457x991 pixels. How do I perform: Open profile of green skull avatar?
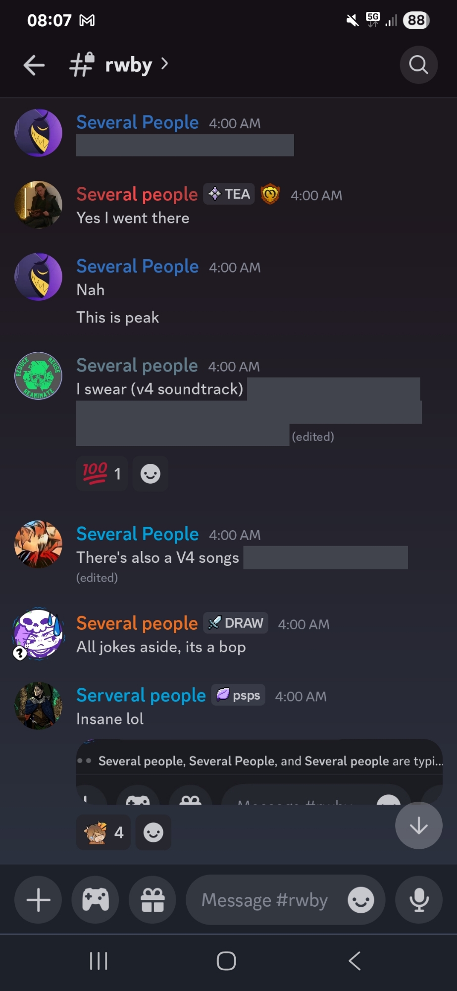[38, 376]
